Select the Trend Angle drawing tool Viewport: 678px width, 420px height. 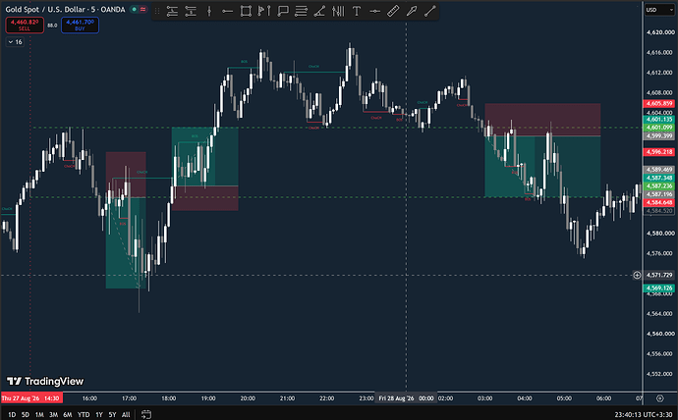[x=319, y=12]
